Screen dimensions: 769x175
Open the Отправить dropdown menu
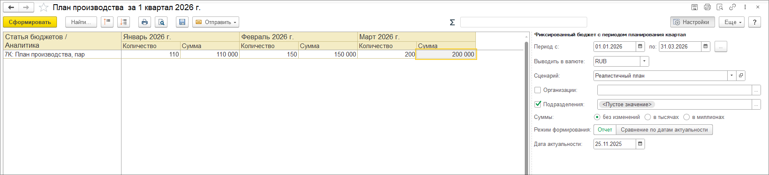[216, 22]
